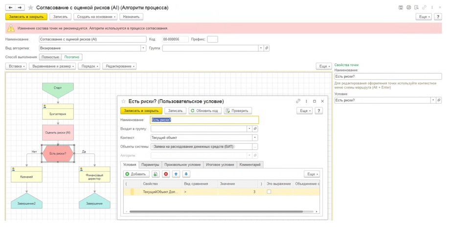This screenshot has width=452, height=228.
Task: Click the 'Обновить код' button
Action: point(205,111)
